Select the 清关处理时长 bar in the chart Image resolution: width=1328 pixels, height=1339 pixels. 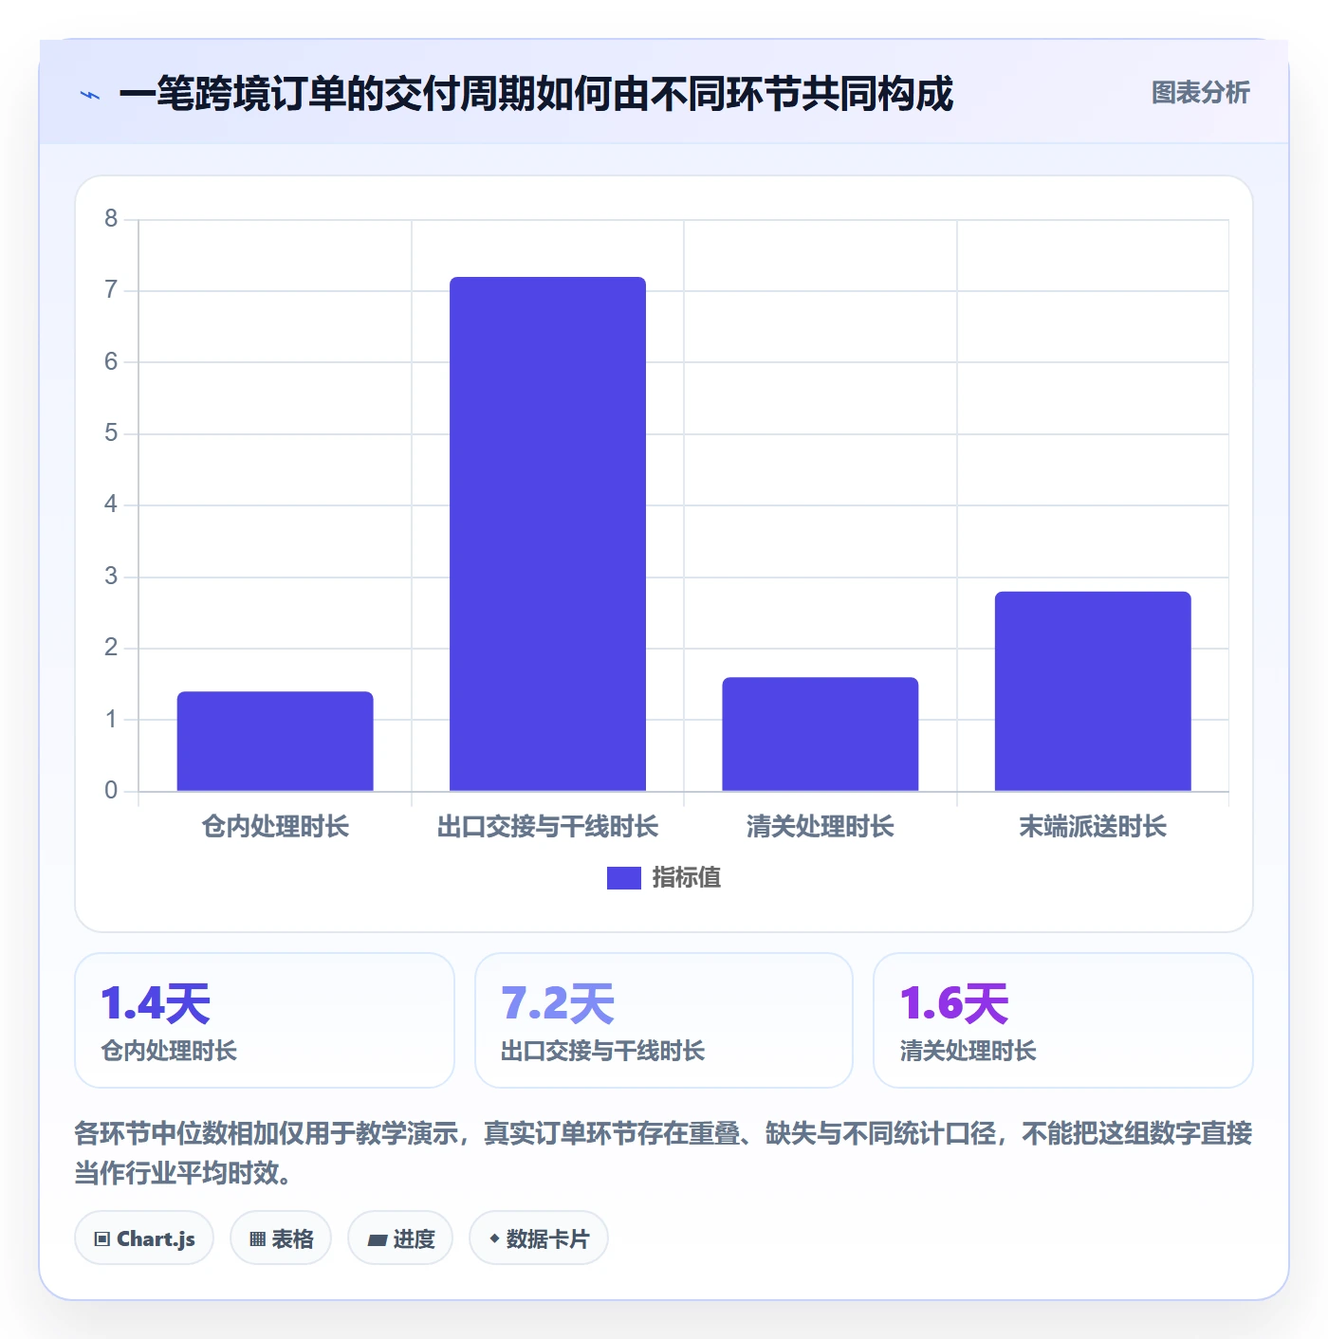tap(821, 734)
